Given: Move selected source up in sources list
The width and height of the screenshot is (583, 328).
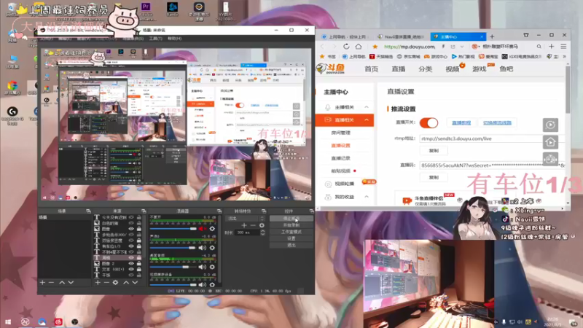Looking at the screenshot, I should (x=126, y=283).
